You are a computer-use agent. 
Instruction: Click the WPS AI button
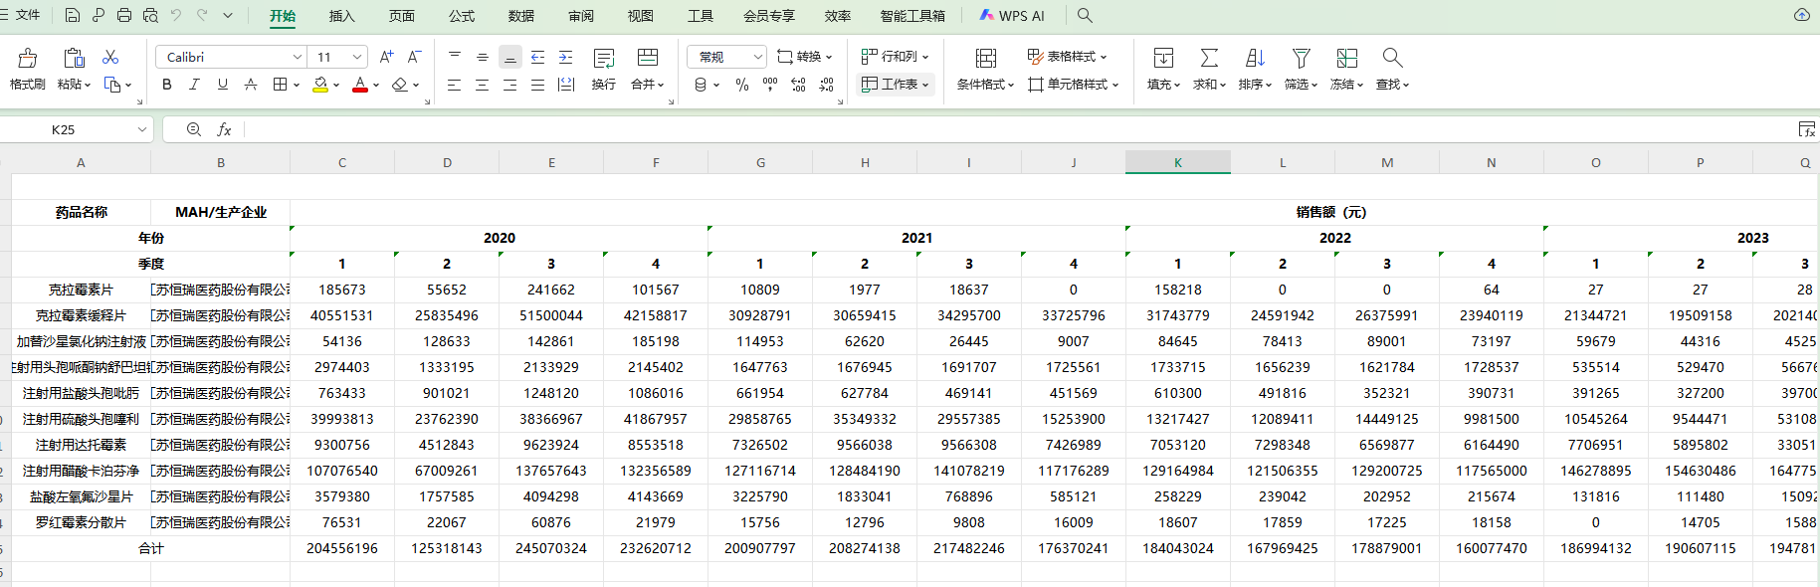tap(1012, 16)
